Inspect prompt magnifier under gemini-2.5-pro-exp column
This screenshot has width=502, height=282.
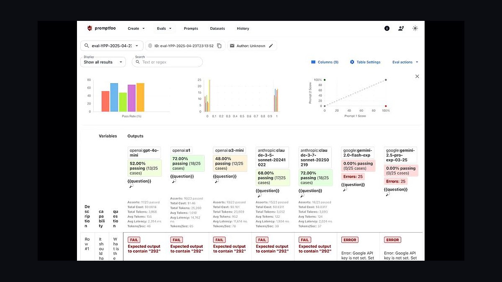point(387,194)
